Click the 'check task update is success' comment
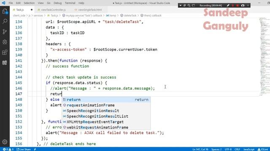Image resolution: width=270 pixels, height=151 pixels. point(81,77)
